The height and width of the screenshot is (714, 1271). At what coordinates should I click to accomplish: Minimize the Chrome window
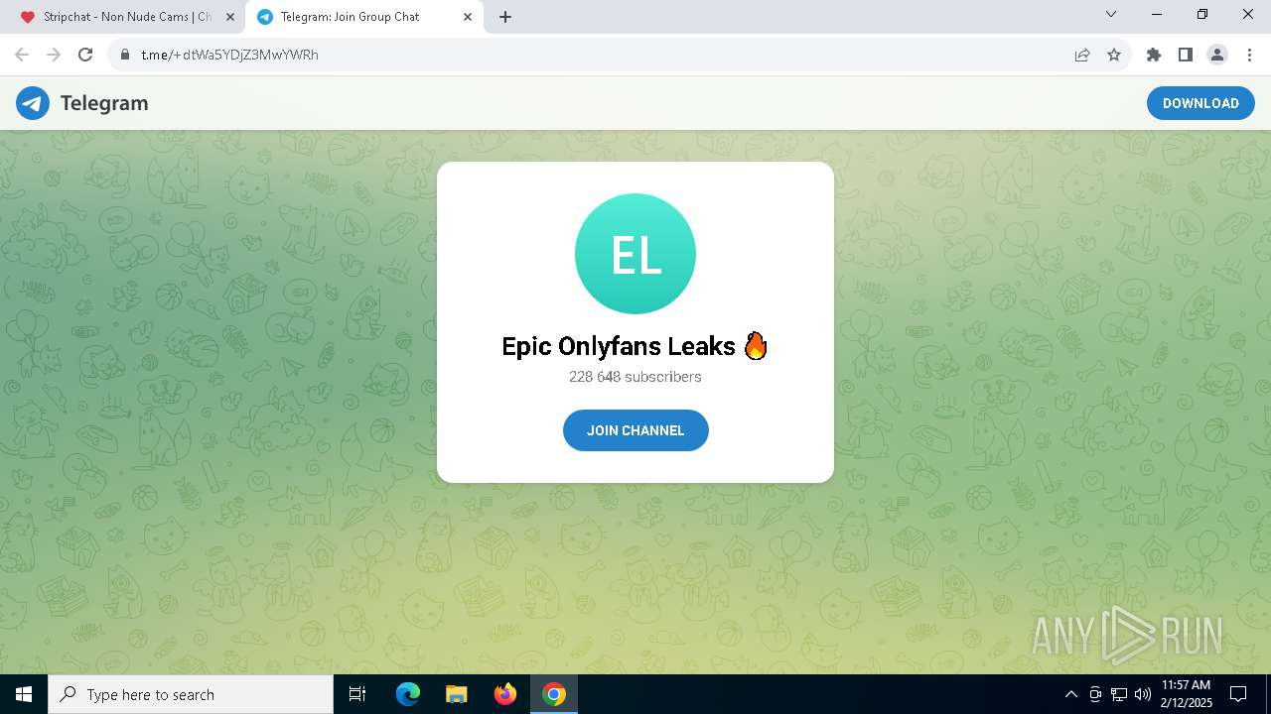[x=1157, y=15]
